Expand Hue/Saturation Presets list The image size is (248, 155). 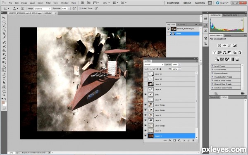(212, 77)
